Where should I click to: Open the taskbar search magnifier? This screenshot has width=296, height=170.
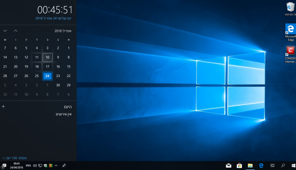coord(283,166)
